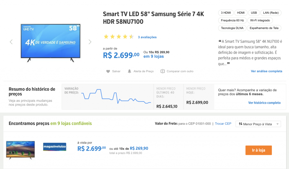Select the 3 HDMI feature tag
Screen dimensions: 289x169
coord(226,13)
